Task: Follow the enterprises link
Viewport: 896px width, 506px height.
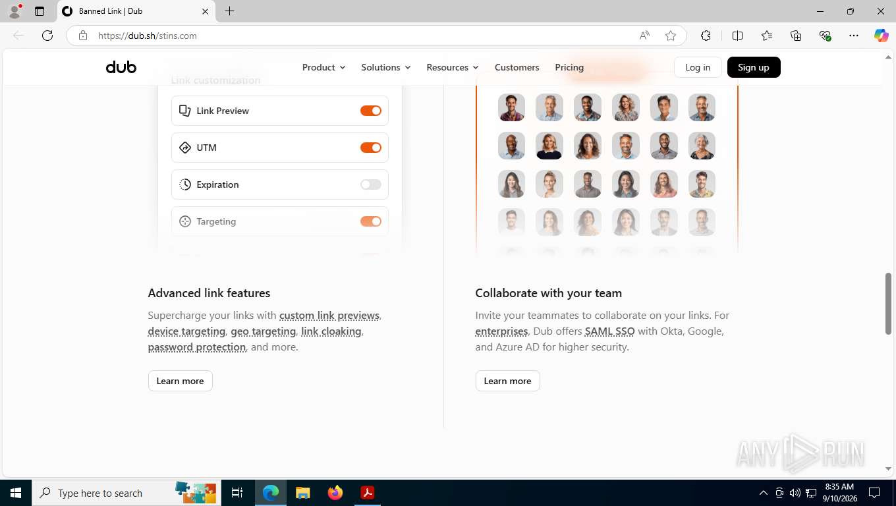Action: [501, 331]
